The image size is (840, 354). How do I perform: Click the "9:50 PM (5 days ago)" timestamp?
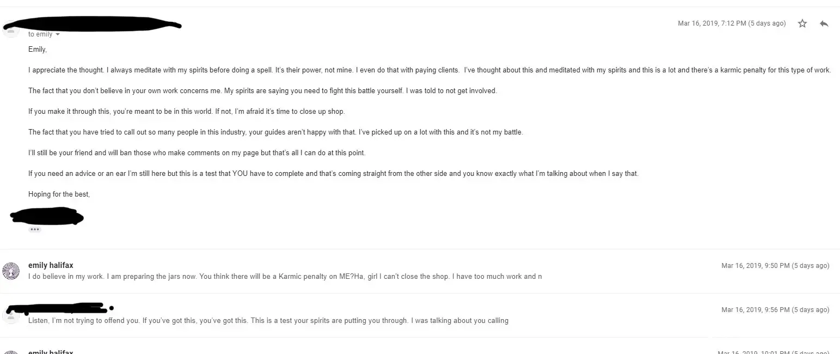[775, 266]
